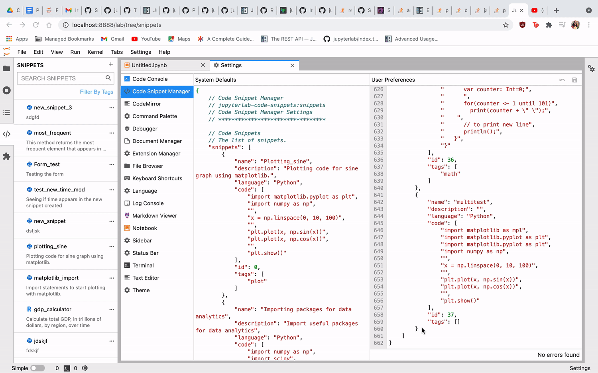Select Keyboard Shortcuts settings
Image resolution: width=598 pixels, height=373 pixels.
coord(157,178)
